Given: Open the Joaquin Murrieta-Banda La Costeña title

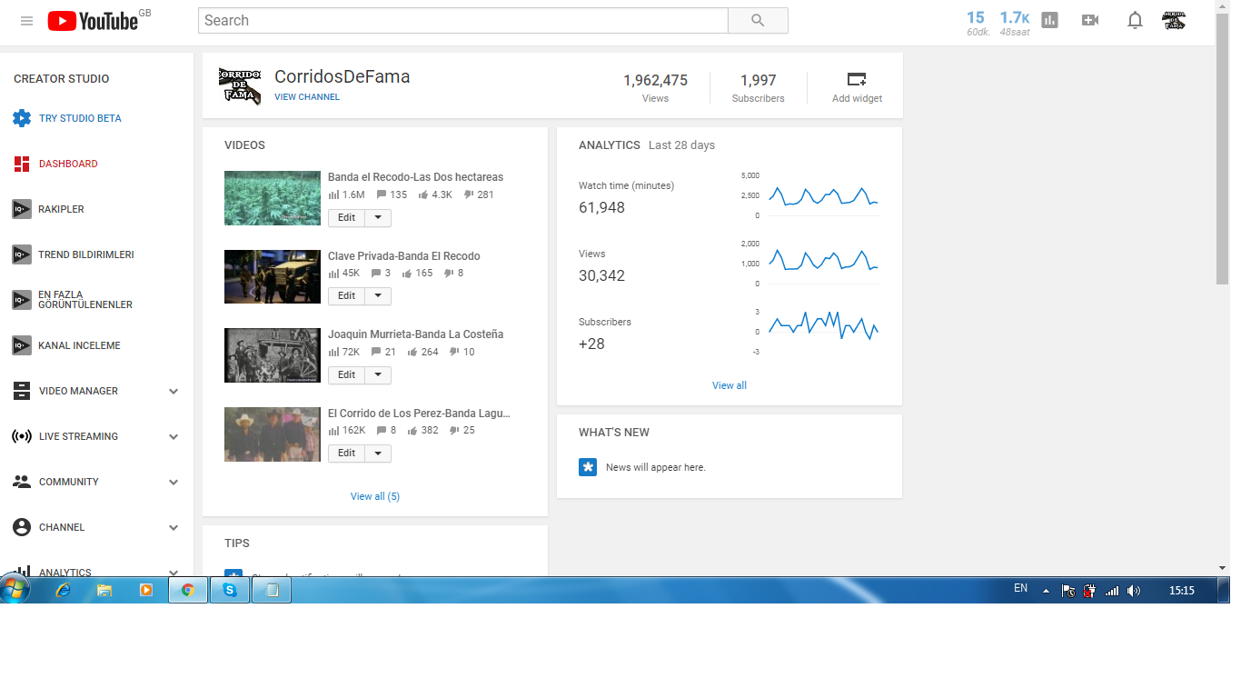Looking at the screenshot, I should 415,334.
